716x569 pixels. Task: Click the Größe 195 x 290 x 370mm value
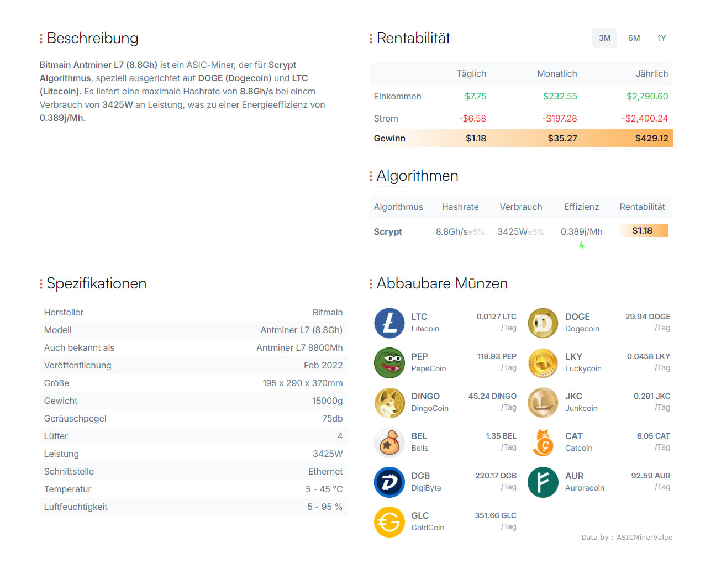303,383
